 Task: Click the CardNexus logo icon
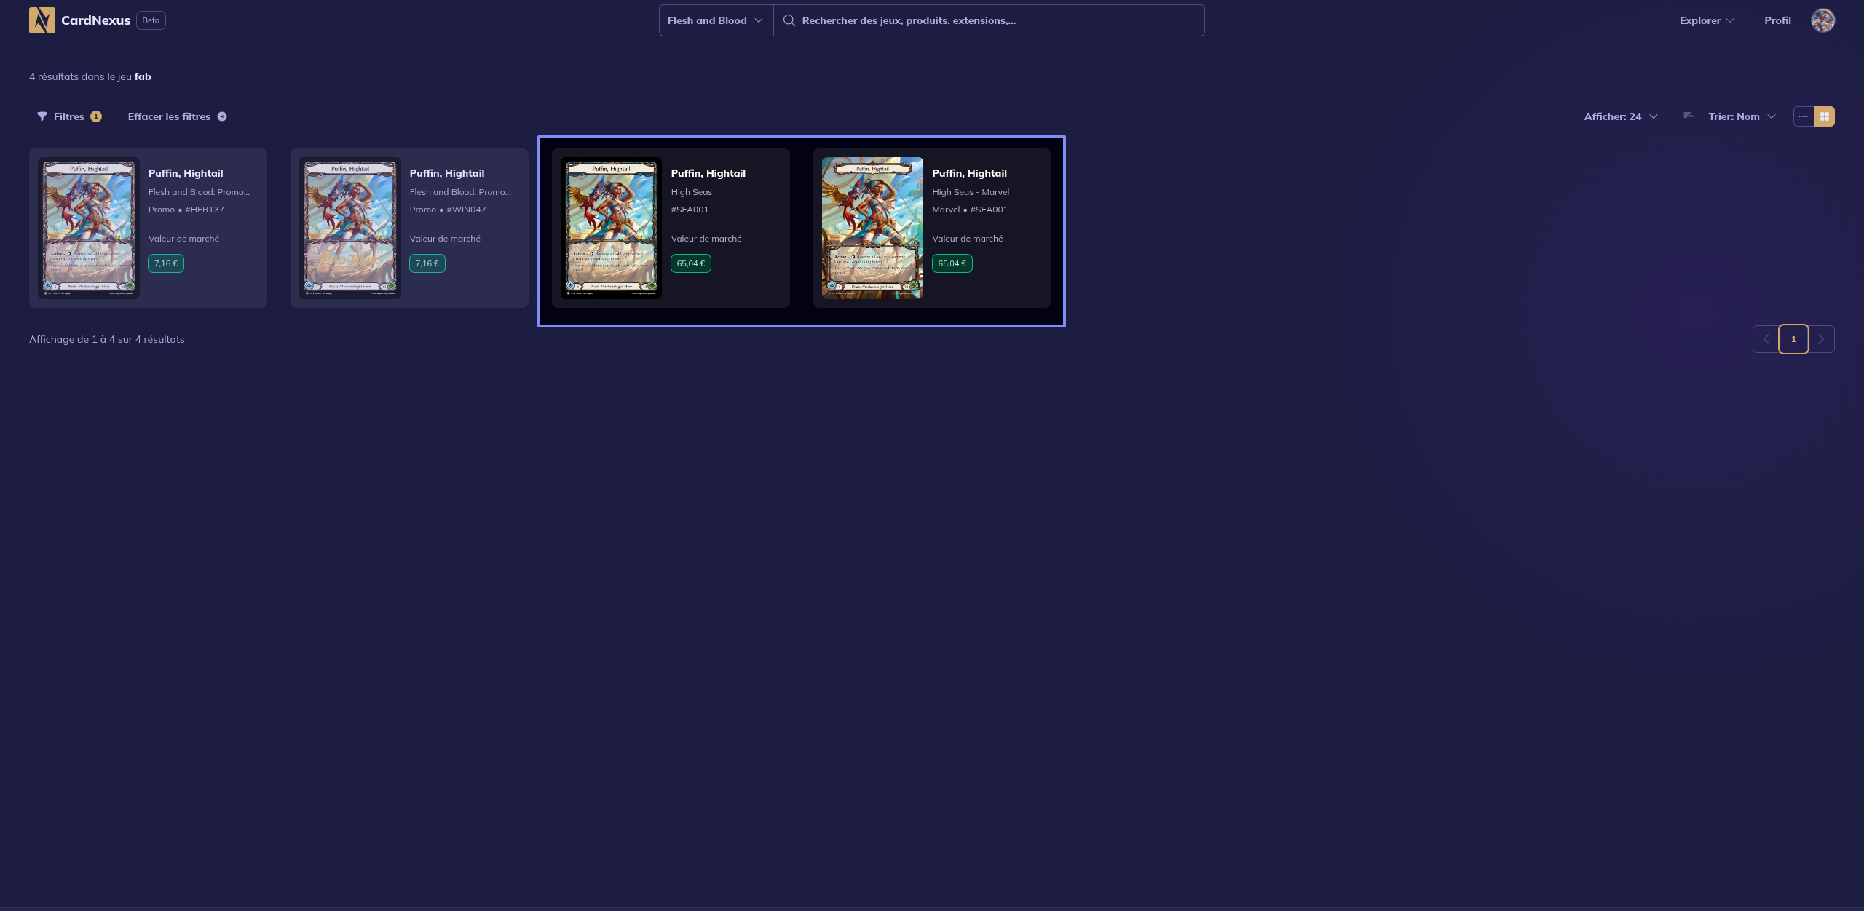(x=42, y=20)
